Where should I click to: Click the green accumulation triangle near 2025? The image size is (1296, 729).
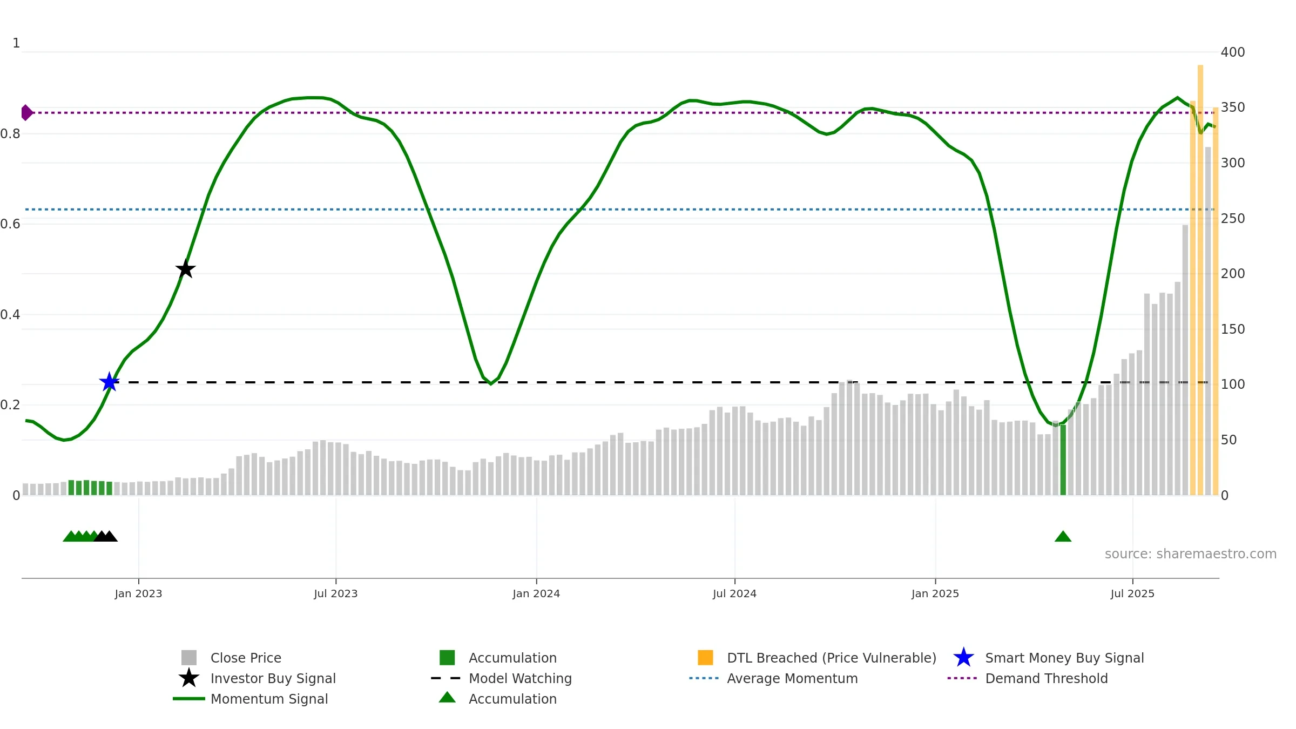1063,536
